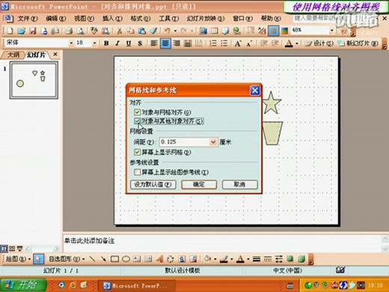Open the 编辑 menu
389x292 pixels.
pyautogui.click(x=55, y=19)
